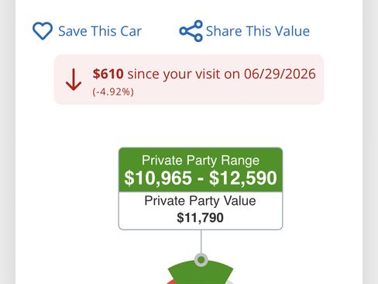This screenshot has height=284, width=378.
Task: Click the word 'since your visit on'
Action: click(x=184, y=74)
